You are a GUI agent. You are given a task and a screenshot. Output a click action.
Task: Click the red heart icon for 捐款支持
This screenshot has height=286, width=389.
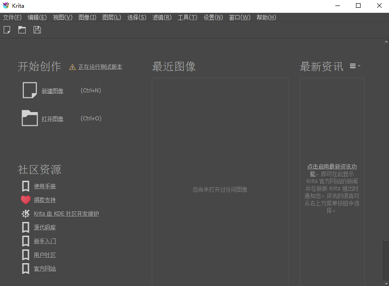click(26, 200)
